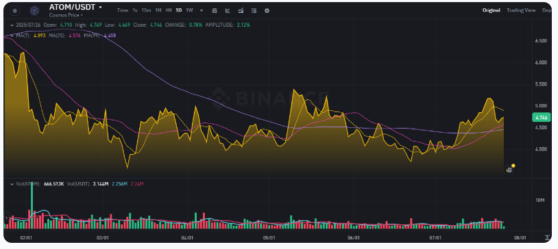
Task: Select the 1D interval
Action: pos(179,10)
